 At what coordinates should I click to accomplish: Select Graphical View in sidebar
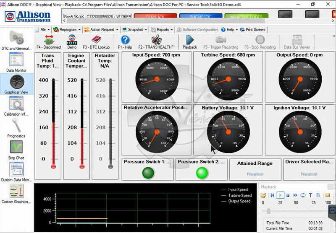16,84
